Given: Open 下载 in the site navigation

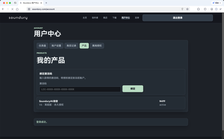Looking at the screenshot, I should pyautogui.click(x=114, y=18).
